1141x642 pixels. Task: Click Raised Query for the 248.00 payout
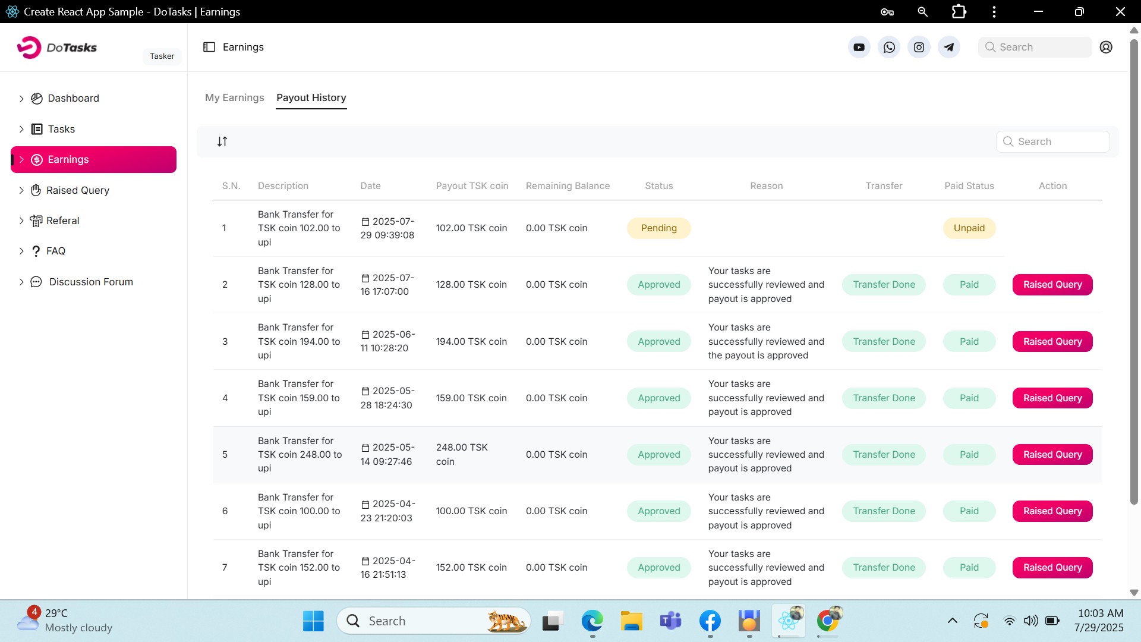click(1052, 455)
